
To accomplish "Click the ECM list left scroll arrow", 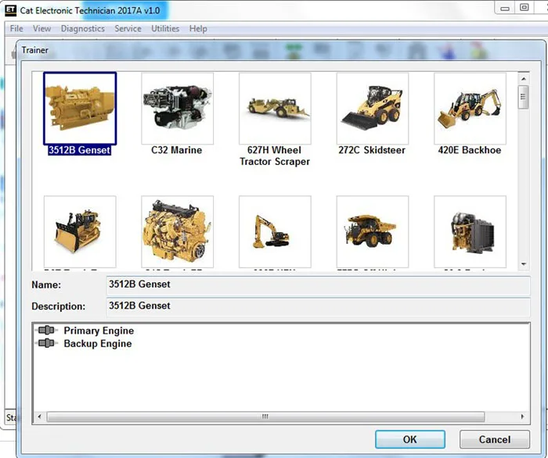I will coord(39,417).
